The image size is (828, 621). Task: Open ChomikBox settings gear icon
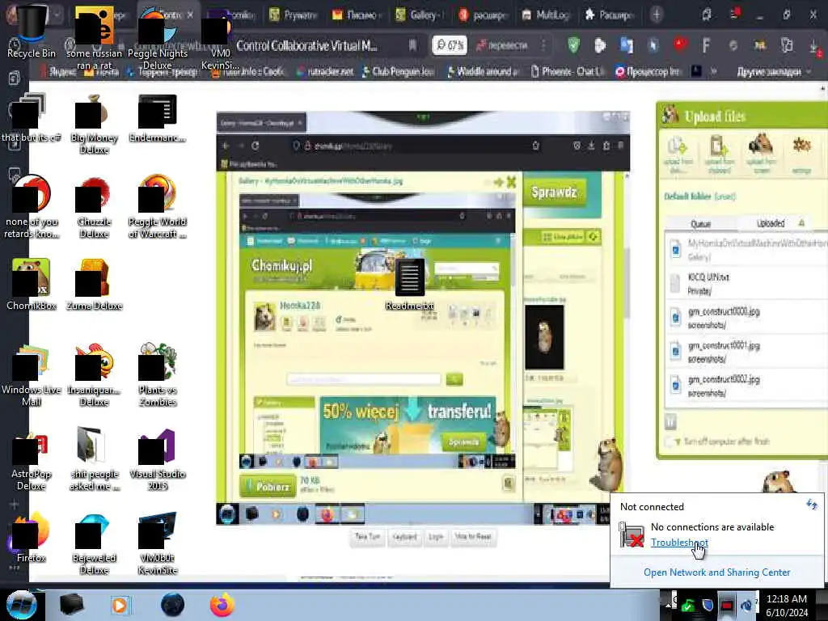801,154
